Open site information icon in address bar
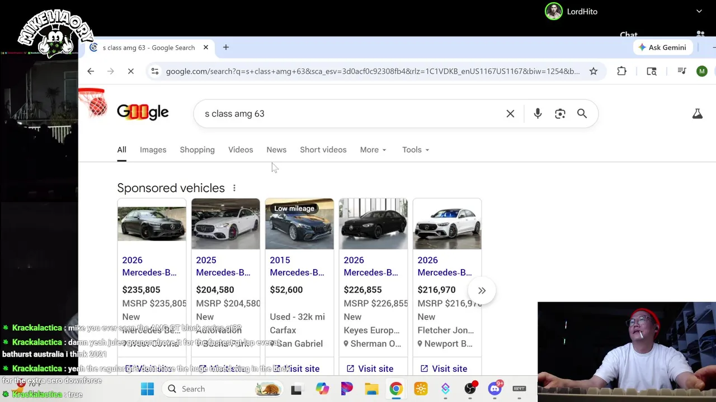 155,71
